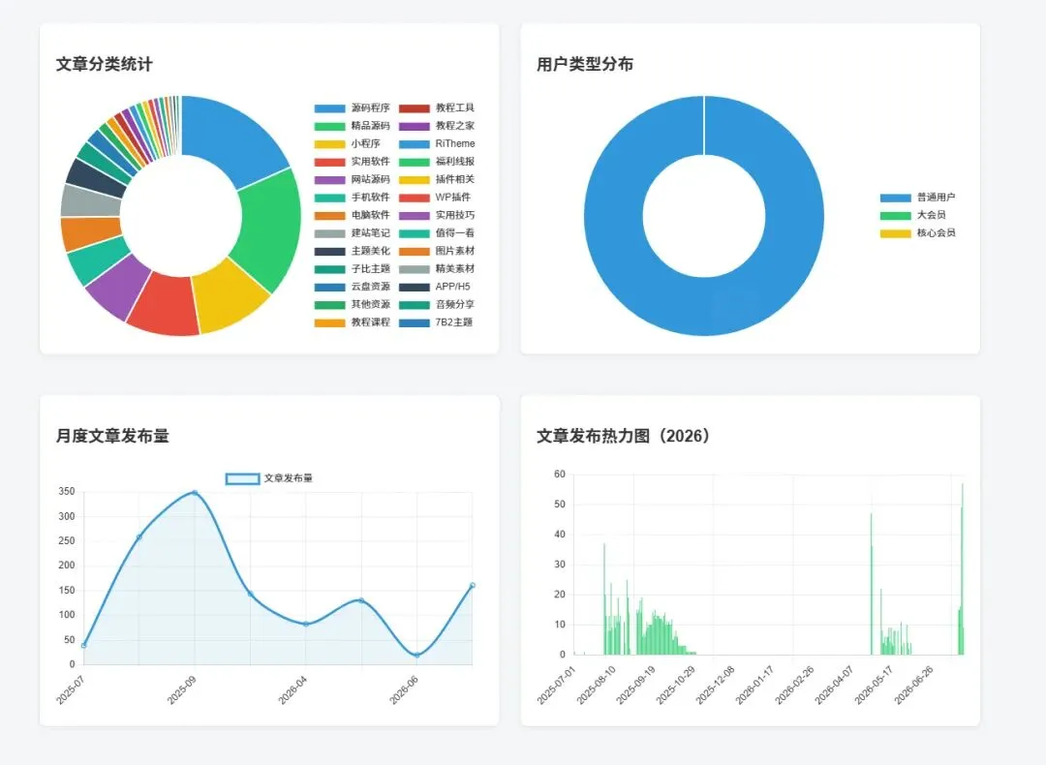Screen dimensions: 1046x765
Task: Click gray 建站笔记 donut slice
Action: click(91, 200)
